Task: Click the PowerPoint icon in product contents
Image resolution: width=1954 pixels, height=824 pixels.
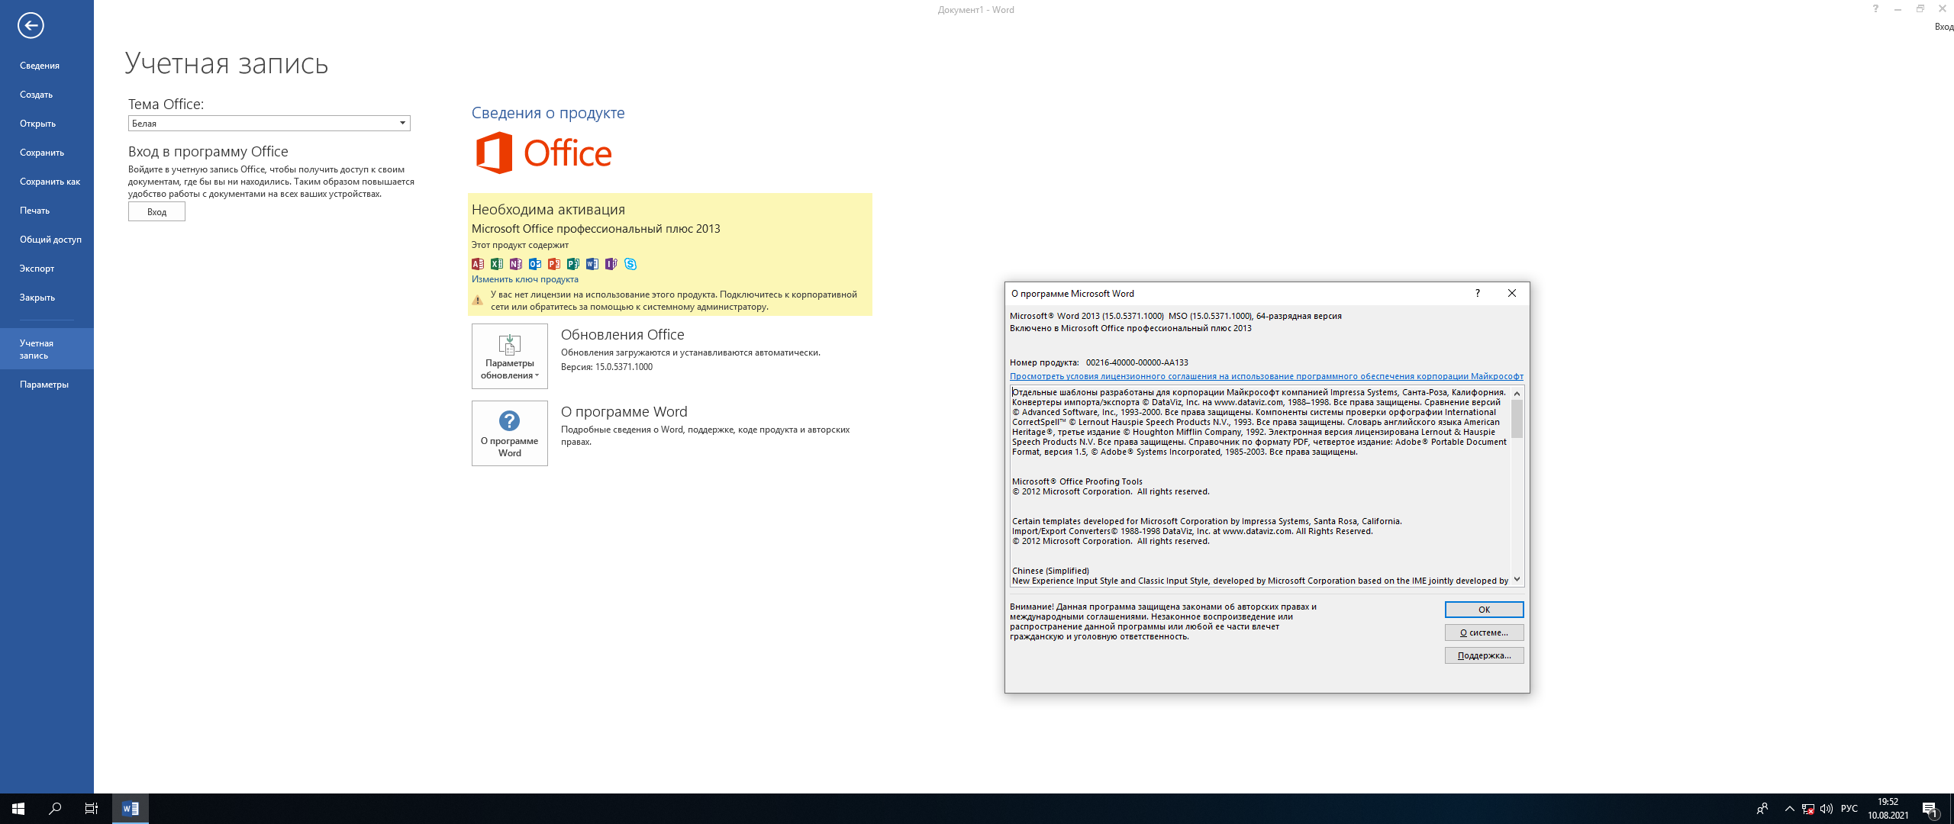Action: tap(554, 264)
